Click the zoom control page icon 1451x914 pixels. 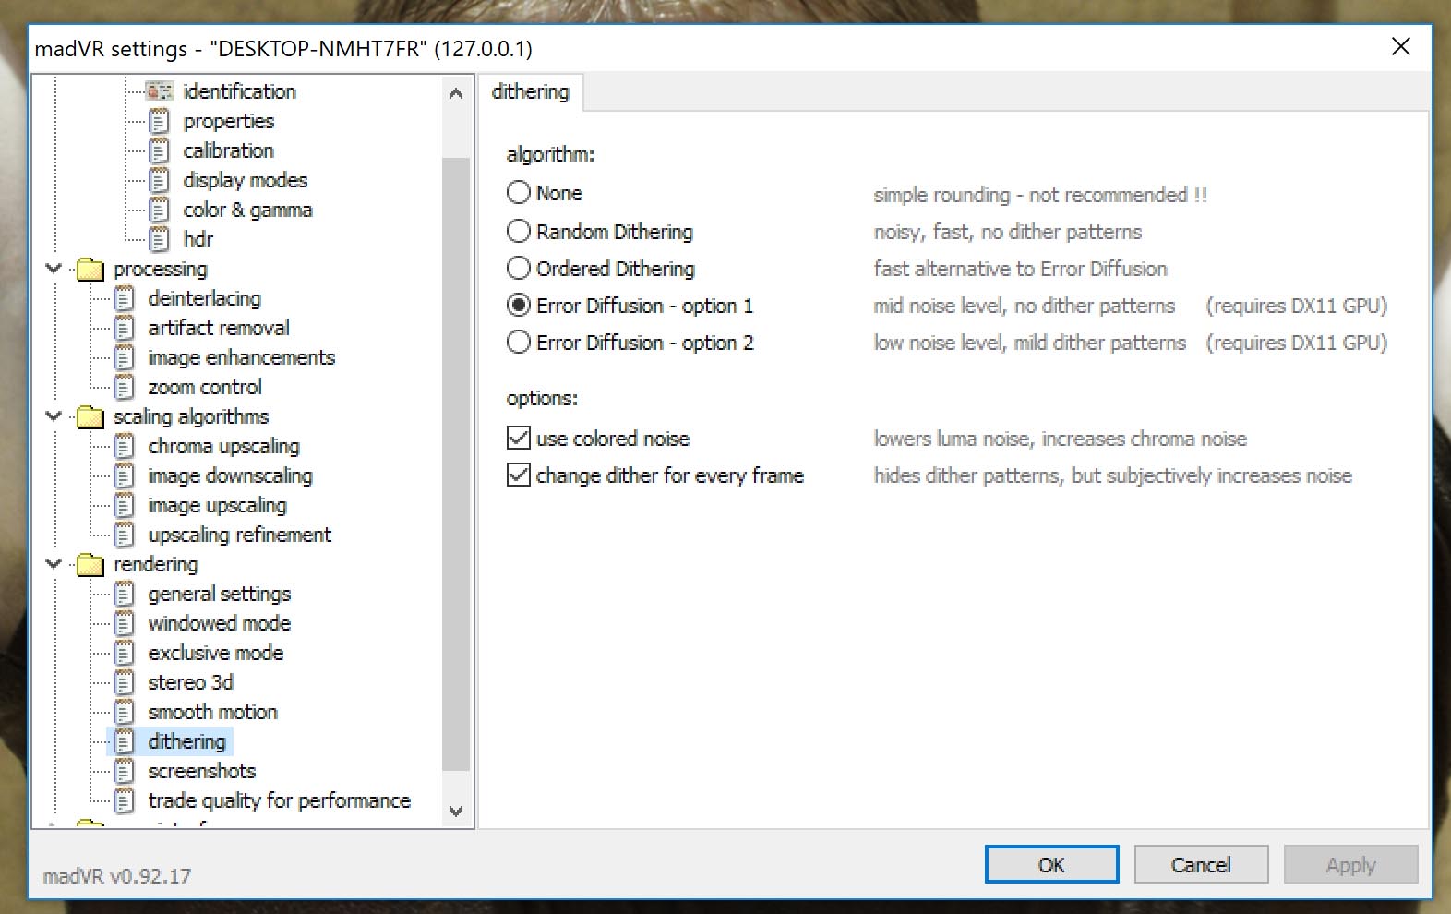coord(125,387)
